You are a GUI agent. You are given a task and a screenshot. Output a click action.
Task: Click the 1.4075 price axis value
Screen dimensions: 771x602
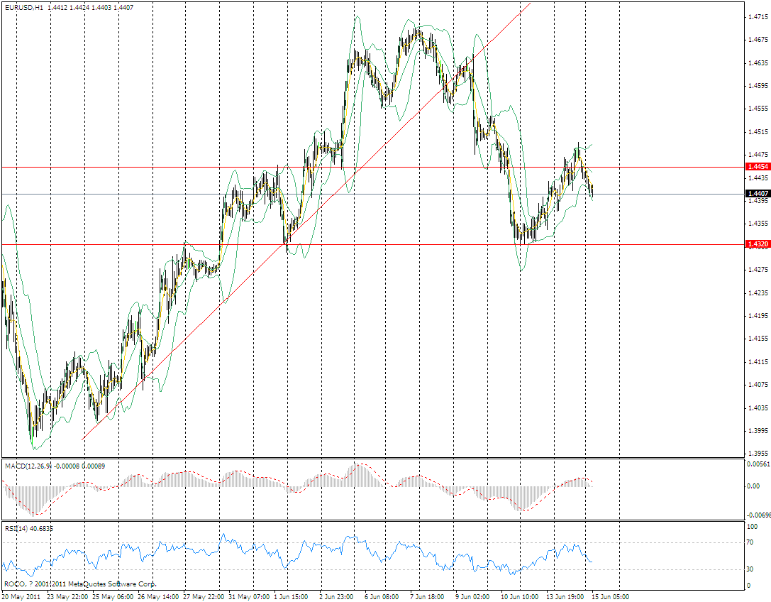tap(758, 385)
